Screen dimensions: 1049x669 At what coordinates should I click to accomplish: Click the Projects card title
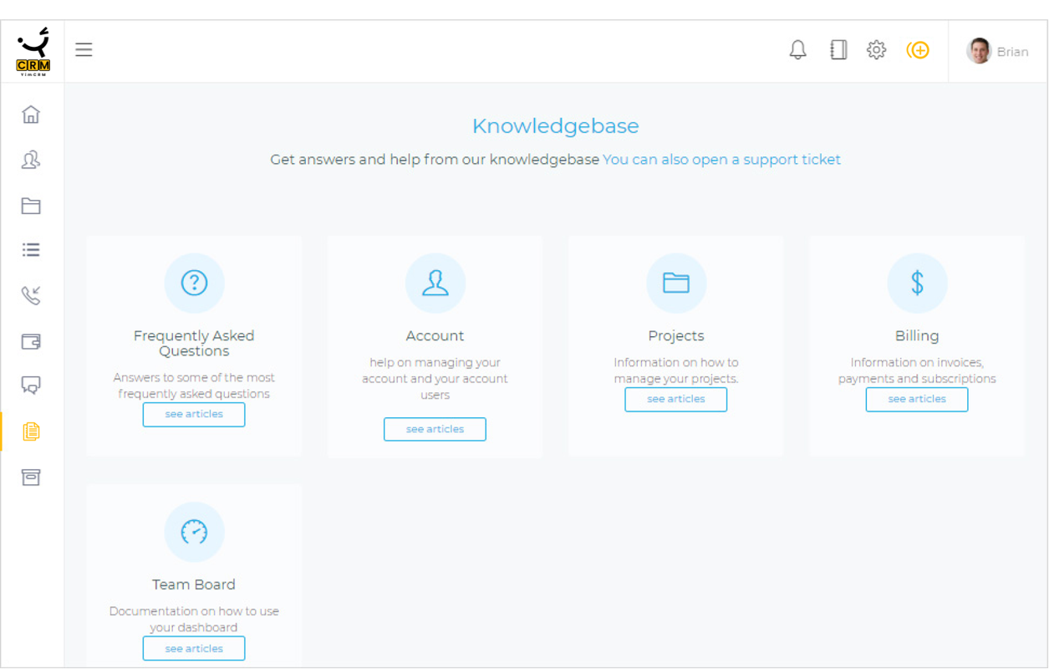point(676,336)
